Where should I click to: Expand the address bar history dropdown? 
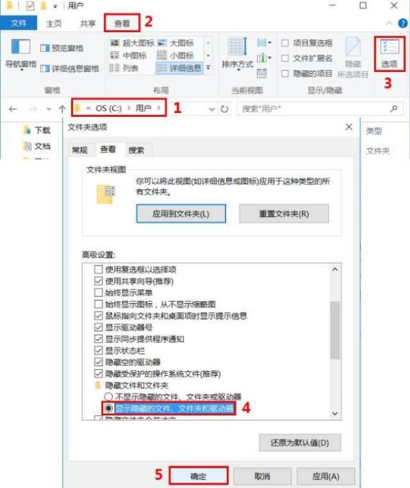click(x=212, y=109)
